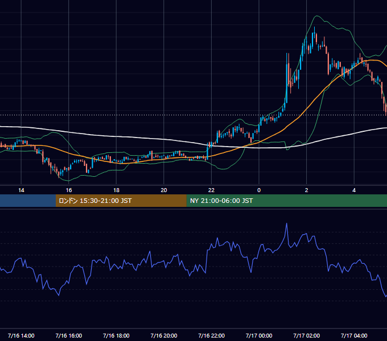Click the 0 hour axis label
This screenshot has width=387, height=341.
[259, 190]
